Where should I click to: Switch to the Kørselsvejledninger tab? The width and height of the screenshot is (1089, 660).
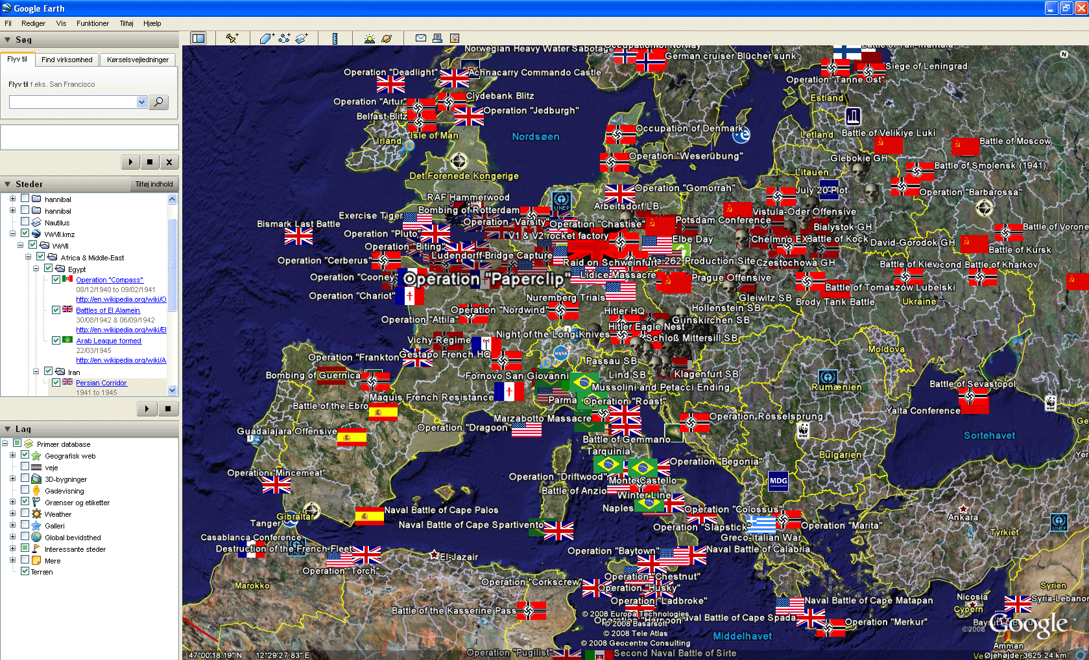138,60
